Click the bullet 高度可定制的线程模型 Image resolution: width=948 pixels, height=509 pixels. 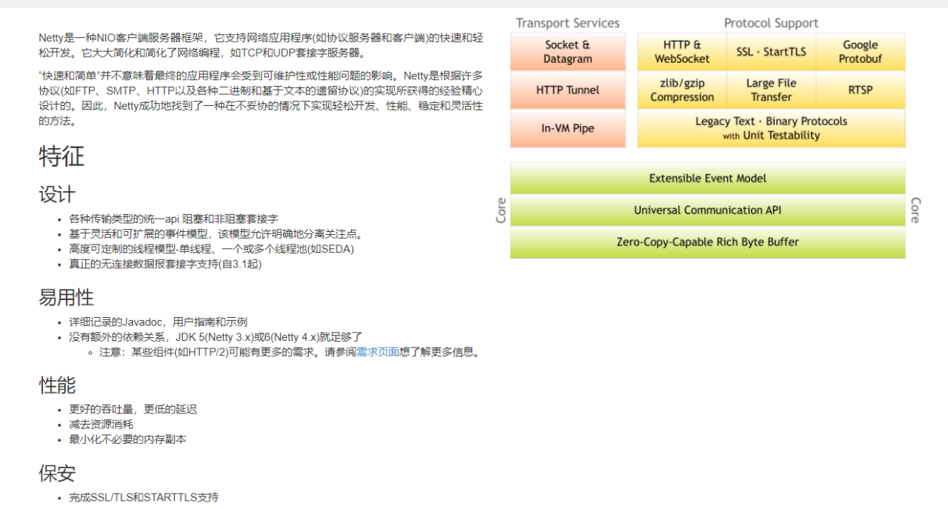(x=212, y=249)
